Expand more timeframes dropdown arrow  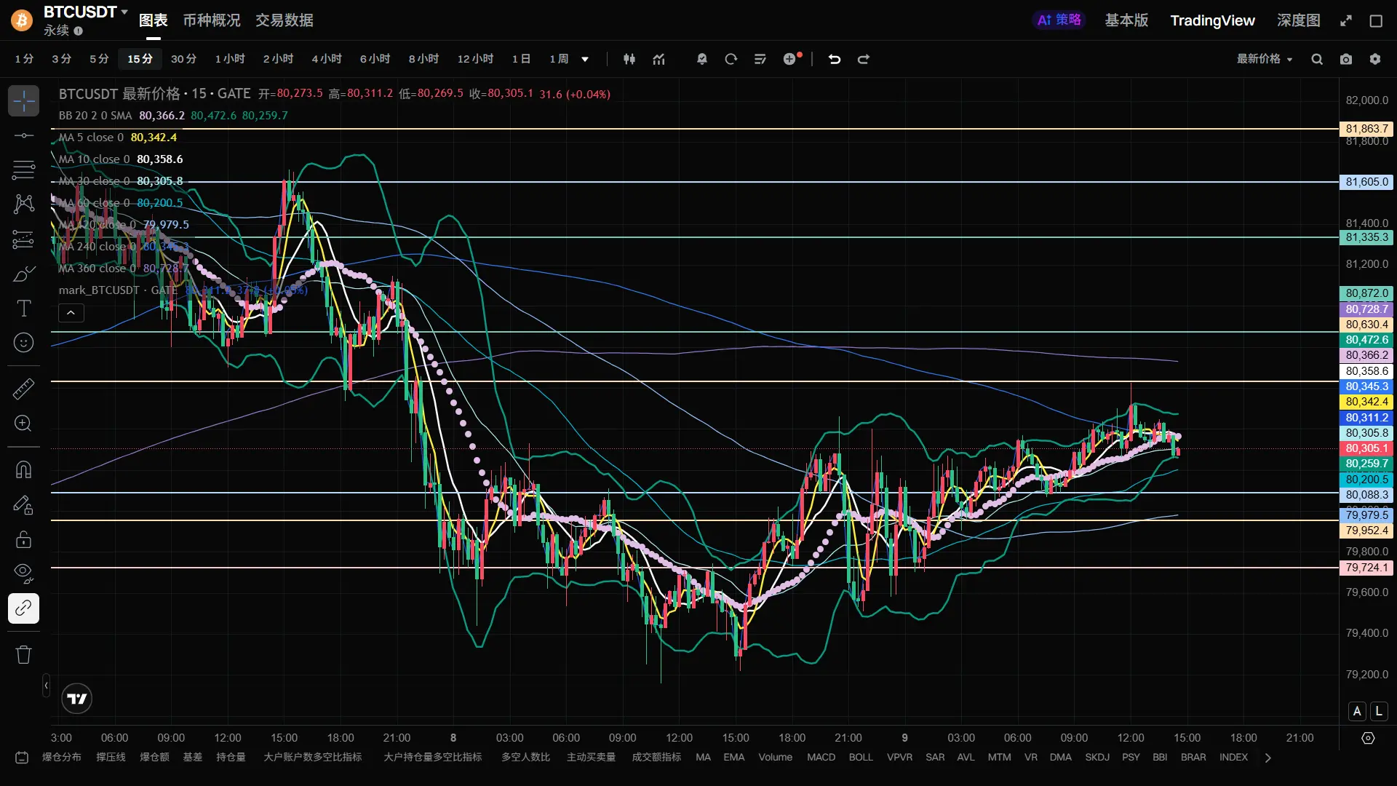585,59
